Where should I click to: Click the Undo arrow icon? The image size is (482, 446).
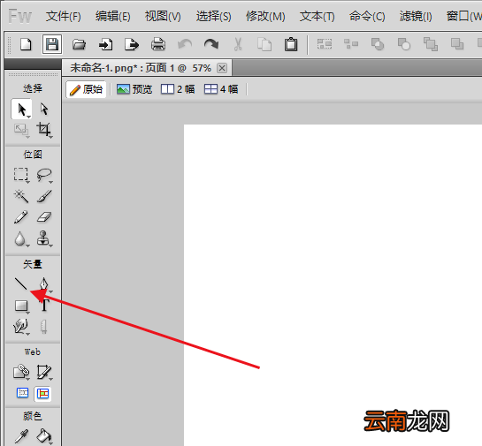point(185,44)
